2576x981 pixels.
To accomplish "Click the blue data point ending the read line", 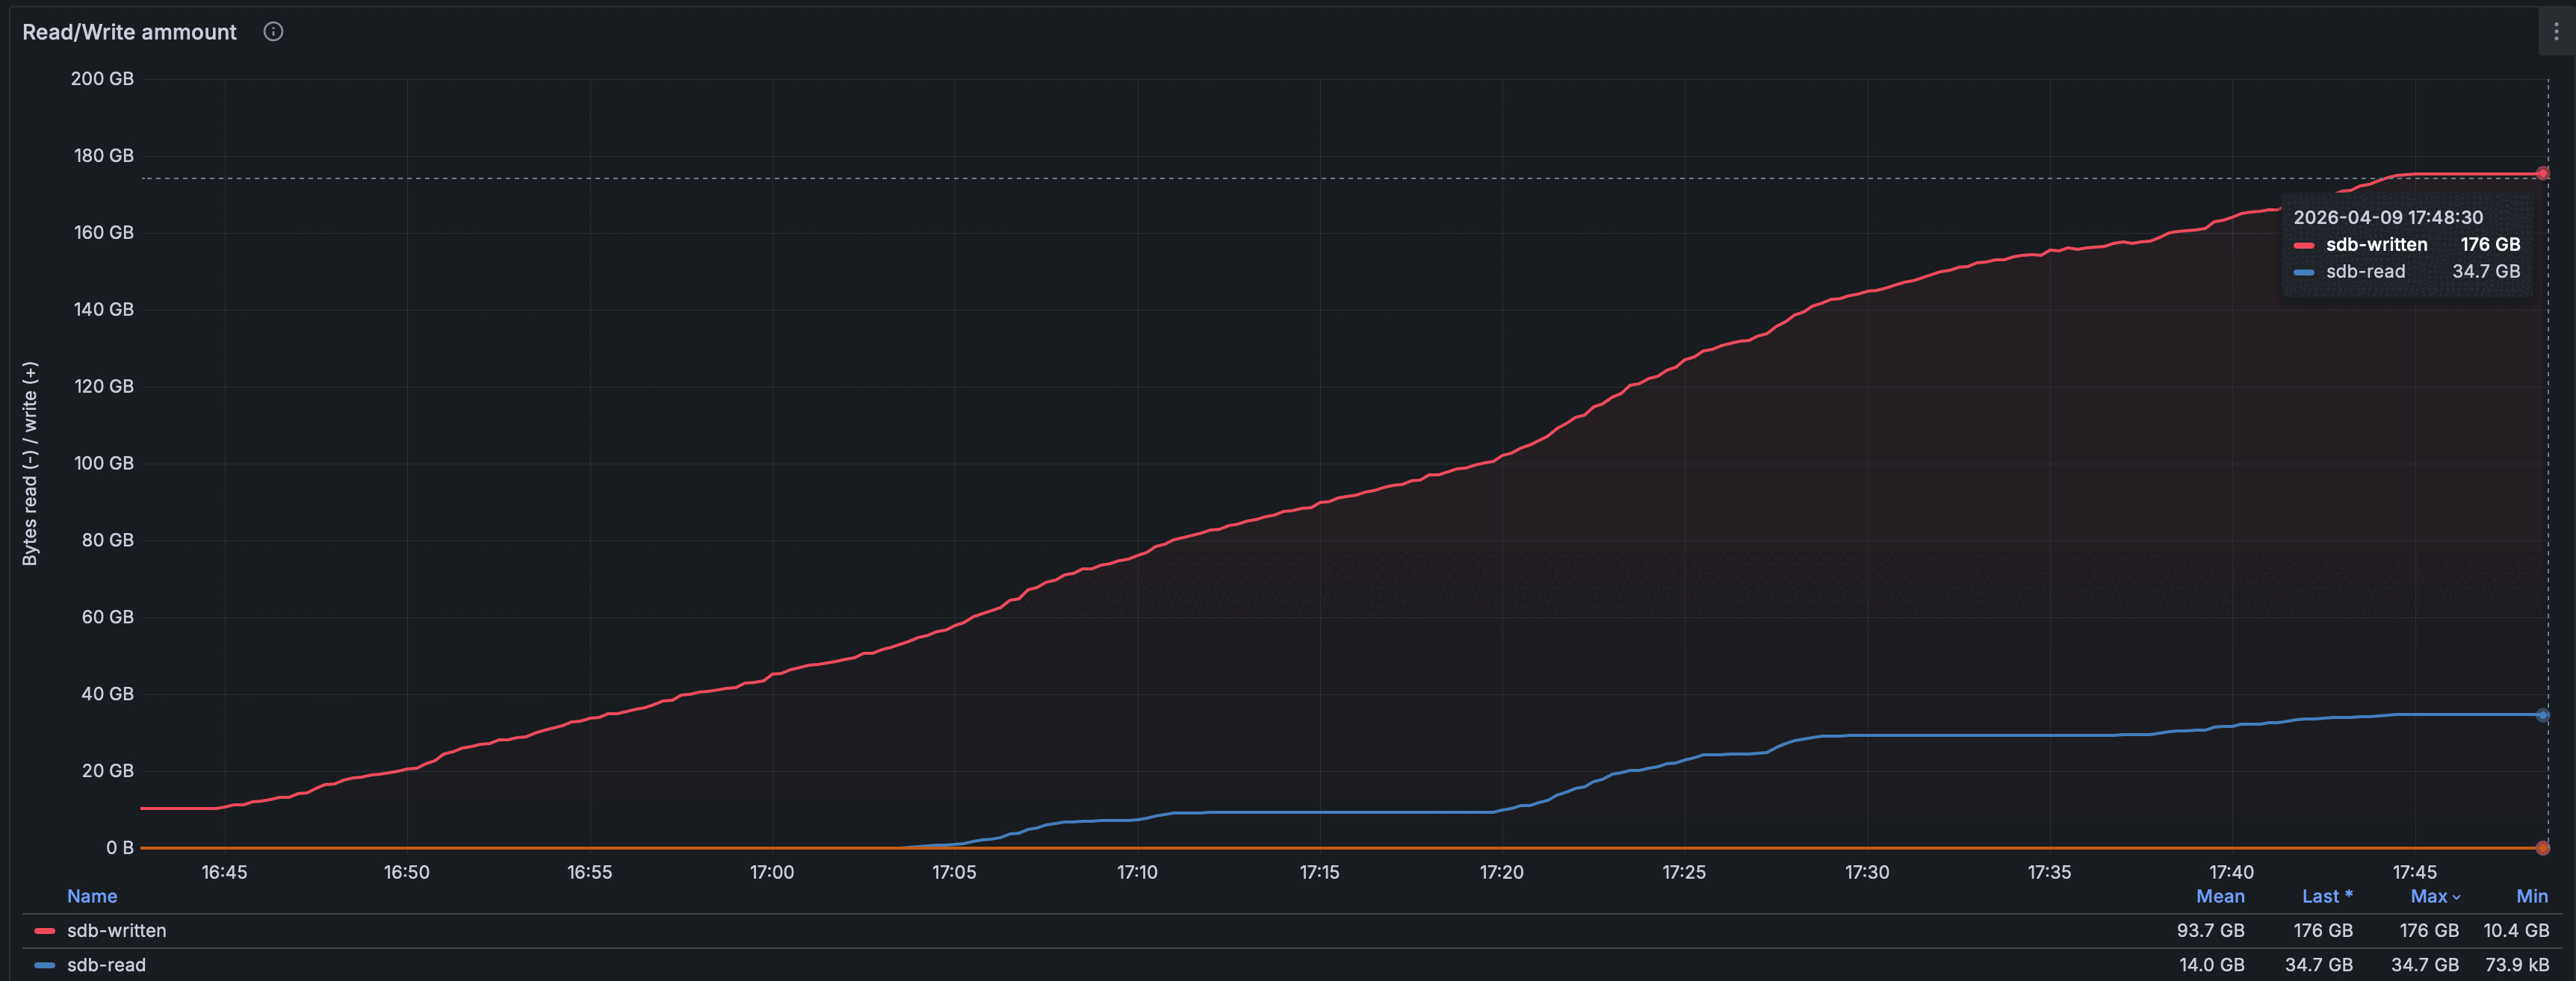I will click(x=2542, y=715).
